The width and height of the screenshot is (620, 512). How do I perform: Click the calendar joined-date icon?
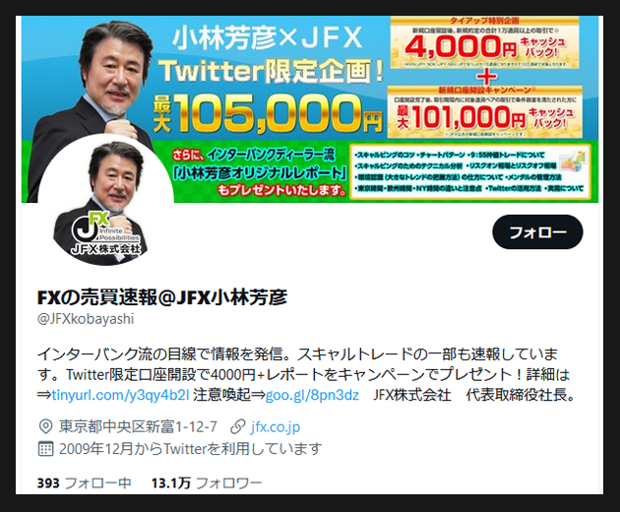tap(45, 449)
